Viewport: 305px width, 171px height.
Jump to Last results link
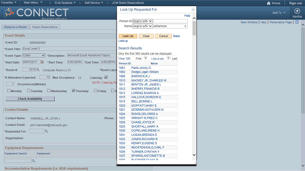(174, 58)
